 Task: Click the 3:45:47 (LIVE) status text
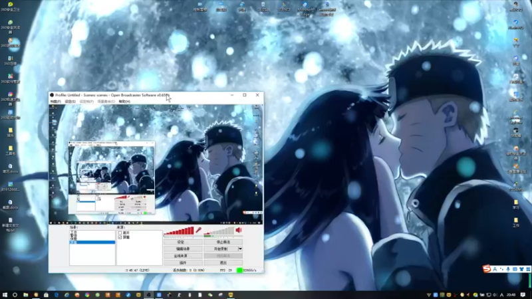point(138,270)
